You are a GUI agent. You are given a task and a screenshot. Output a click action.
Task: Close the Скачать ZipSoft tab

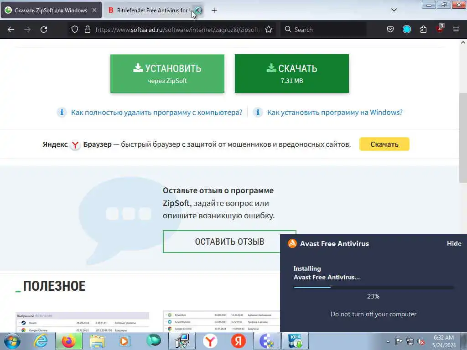point(94,10)
